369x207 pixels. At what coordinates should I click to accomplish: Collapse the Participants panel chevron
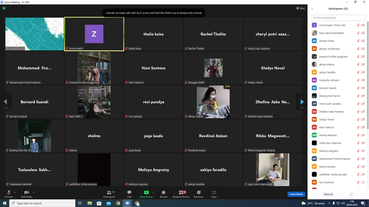(312, 9)
